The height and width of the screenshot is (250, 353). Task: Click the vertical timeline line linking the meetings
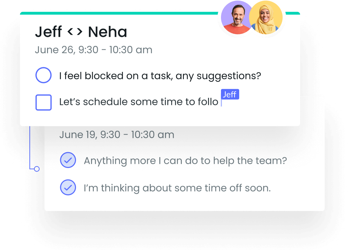30,147
